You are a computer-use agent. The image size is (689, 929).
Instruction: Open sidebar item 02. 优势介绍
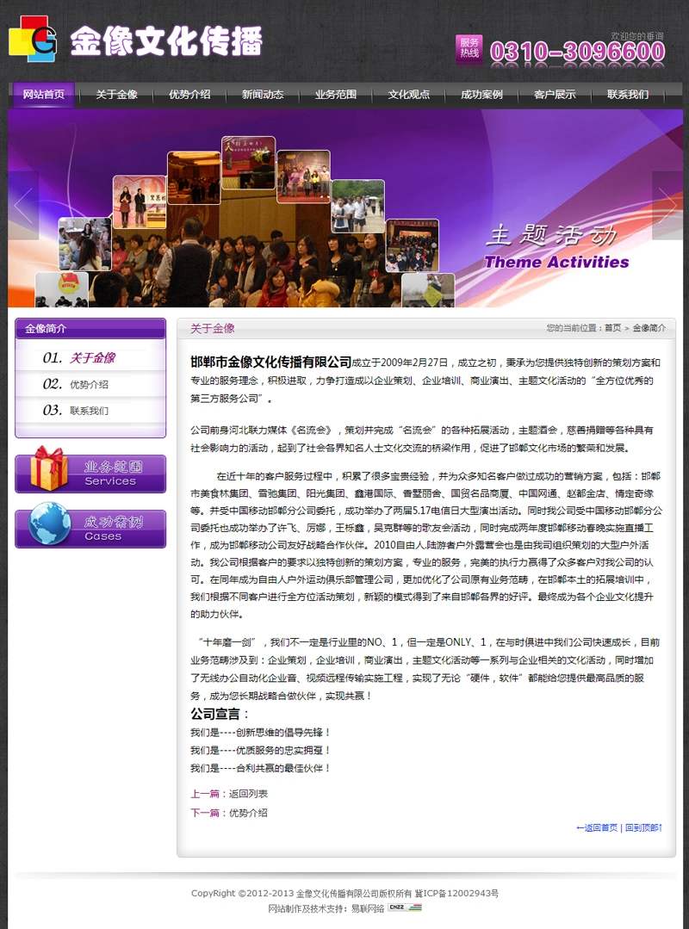[89, 385]
